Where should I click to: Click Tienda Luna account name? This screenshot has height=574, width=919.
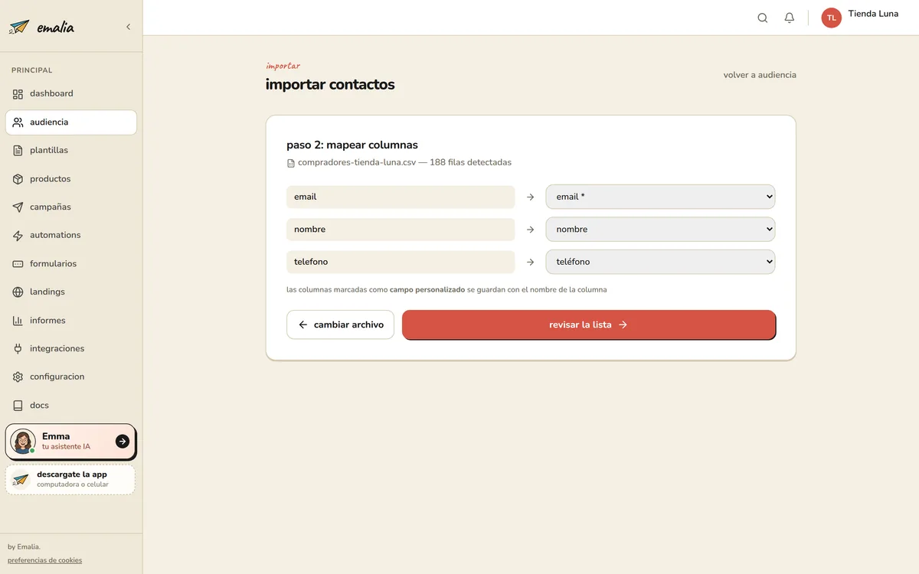tap(873, 14)
